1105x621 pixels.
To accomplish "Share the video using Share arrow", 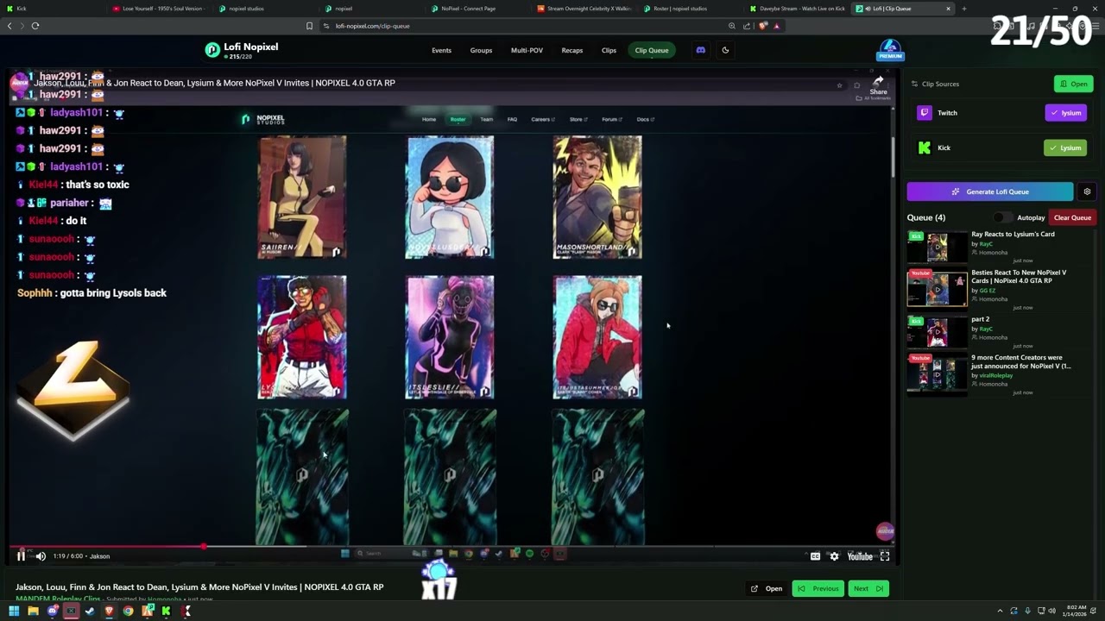I will point(878,85).
